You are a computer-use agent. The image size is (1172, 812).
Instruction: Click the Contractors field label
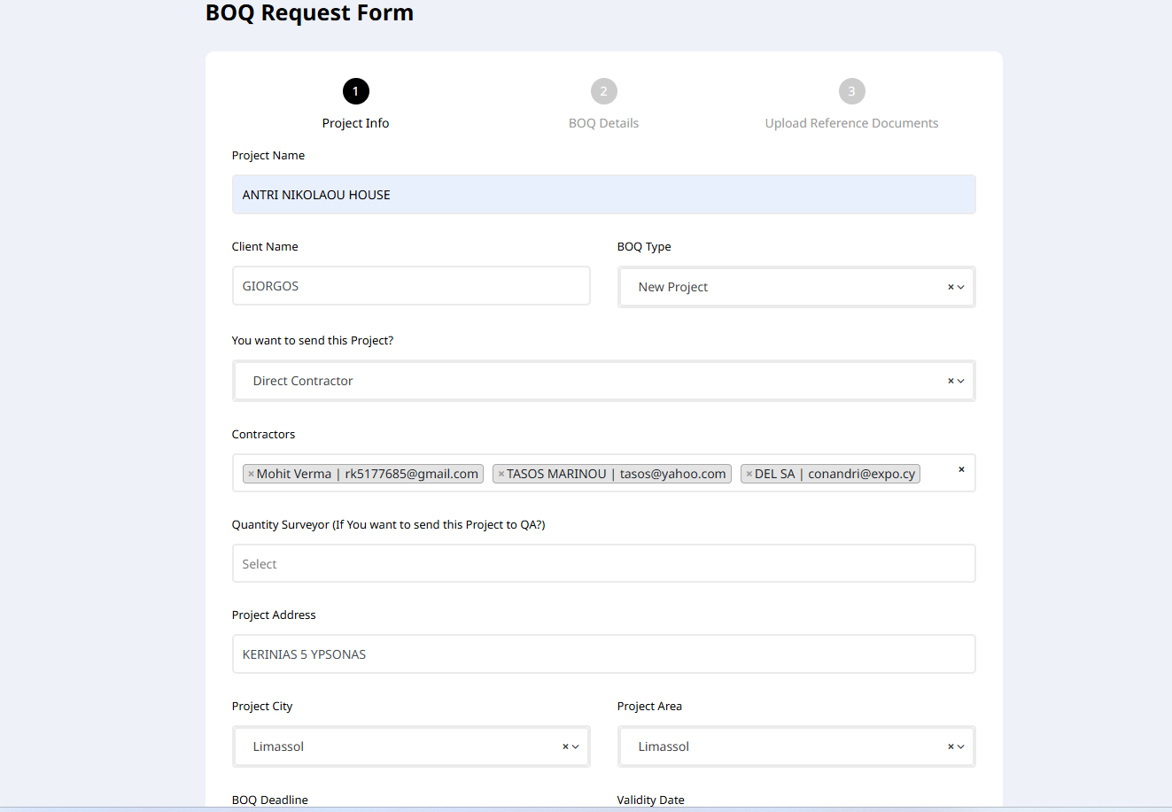click(x=263, y=434)
